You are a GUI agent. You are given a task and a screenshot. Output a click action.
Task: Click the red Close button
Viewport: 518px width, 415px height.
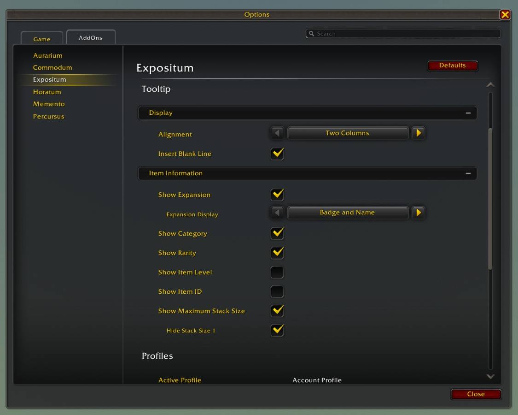pyautogui.click(x=476, y=394)
